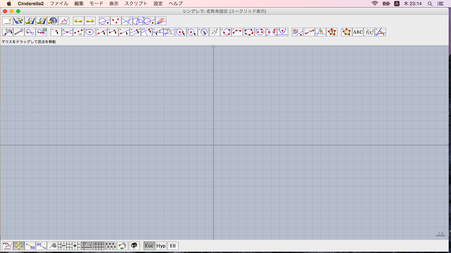Toggle the square grid display

click(99, 246)
